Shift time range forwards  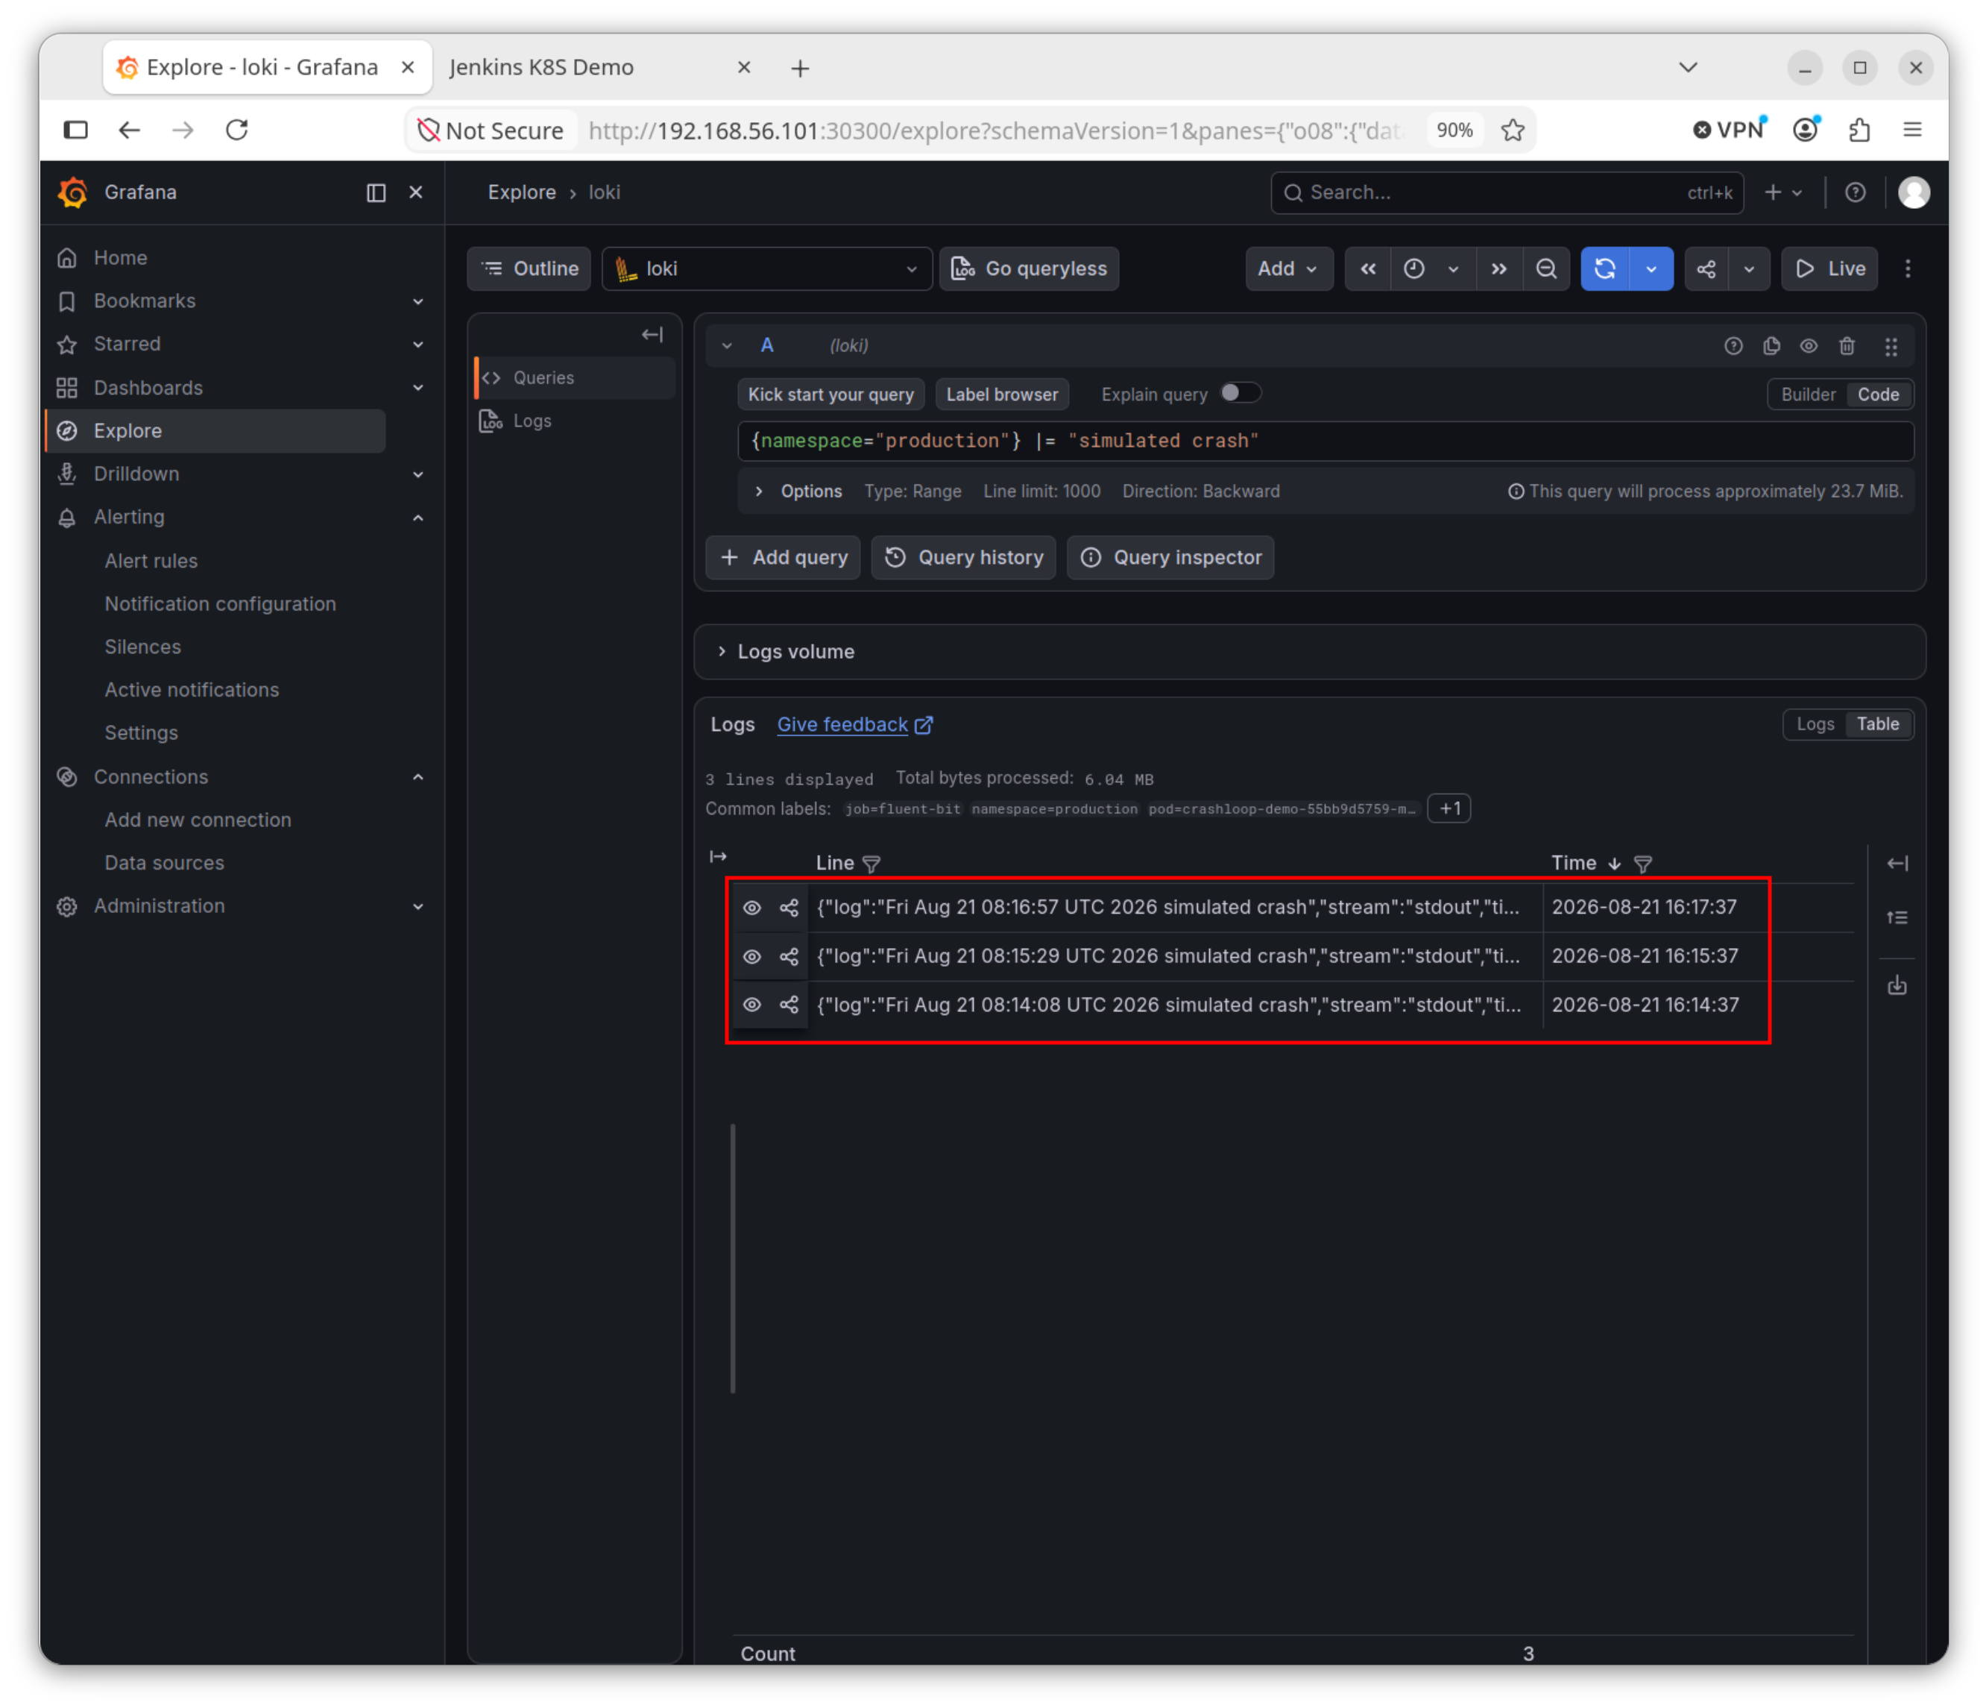pyautogui.click(x=1498, y=269)
